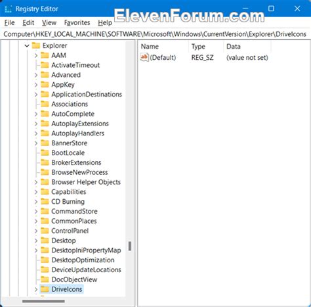Click the BrokerExtensions folder icon
The height and width of the screenshot is (307, 311).
pos(45,162)
